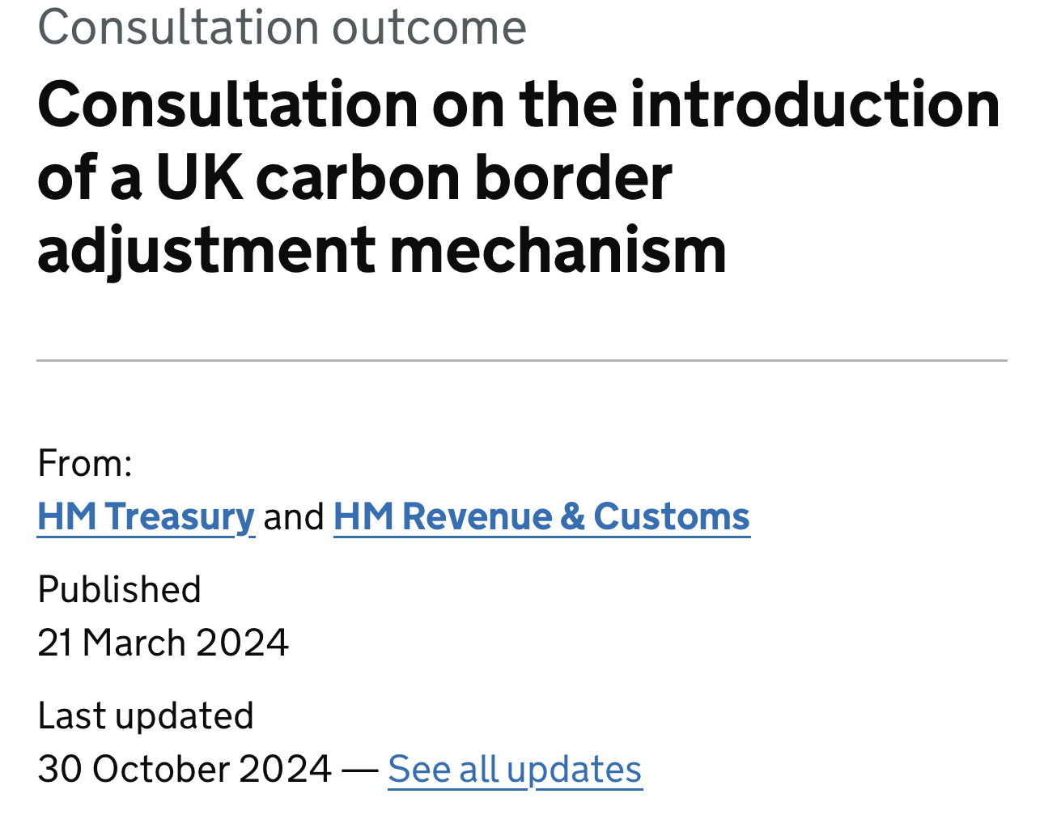The height and width of the screenshot is (832, 1044).
Task: Click the Consultation outcome caption text
Action: [282, 27]
